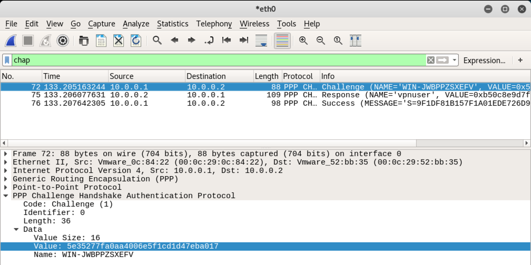Open the Go menu
The image size is (531, 265).
click(75, 24)
